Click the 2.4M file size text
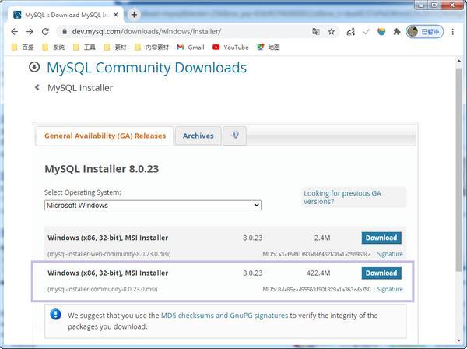The image size is (467, 349). (322, 238)
